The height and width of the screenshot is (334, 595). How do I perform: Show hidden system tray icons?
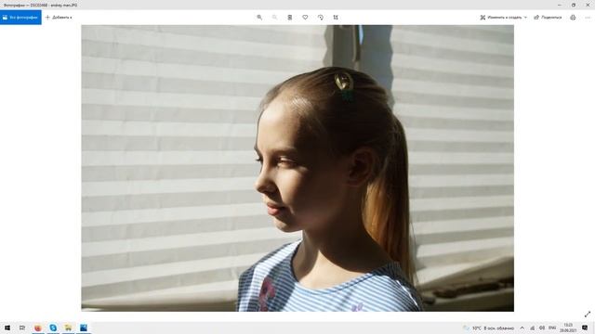click(522, 328)
